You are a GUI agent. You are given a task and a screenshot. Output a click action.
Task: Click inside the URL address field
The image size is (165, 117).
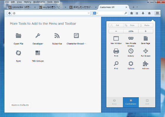pos(51,13)
